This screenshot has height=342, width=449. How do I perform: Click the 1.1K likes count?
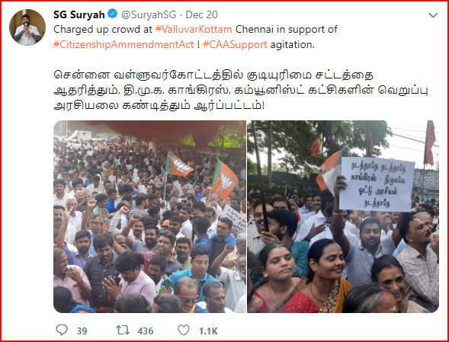point(208,331)
